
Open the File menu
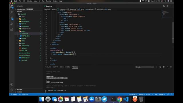coord(20,1)
